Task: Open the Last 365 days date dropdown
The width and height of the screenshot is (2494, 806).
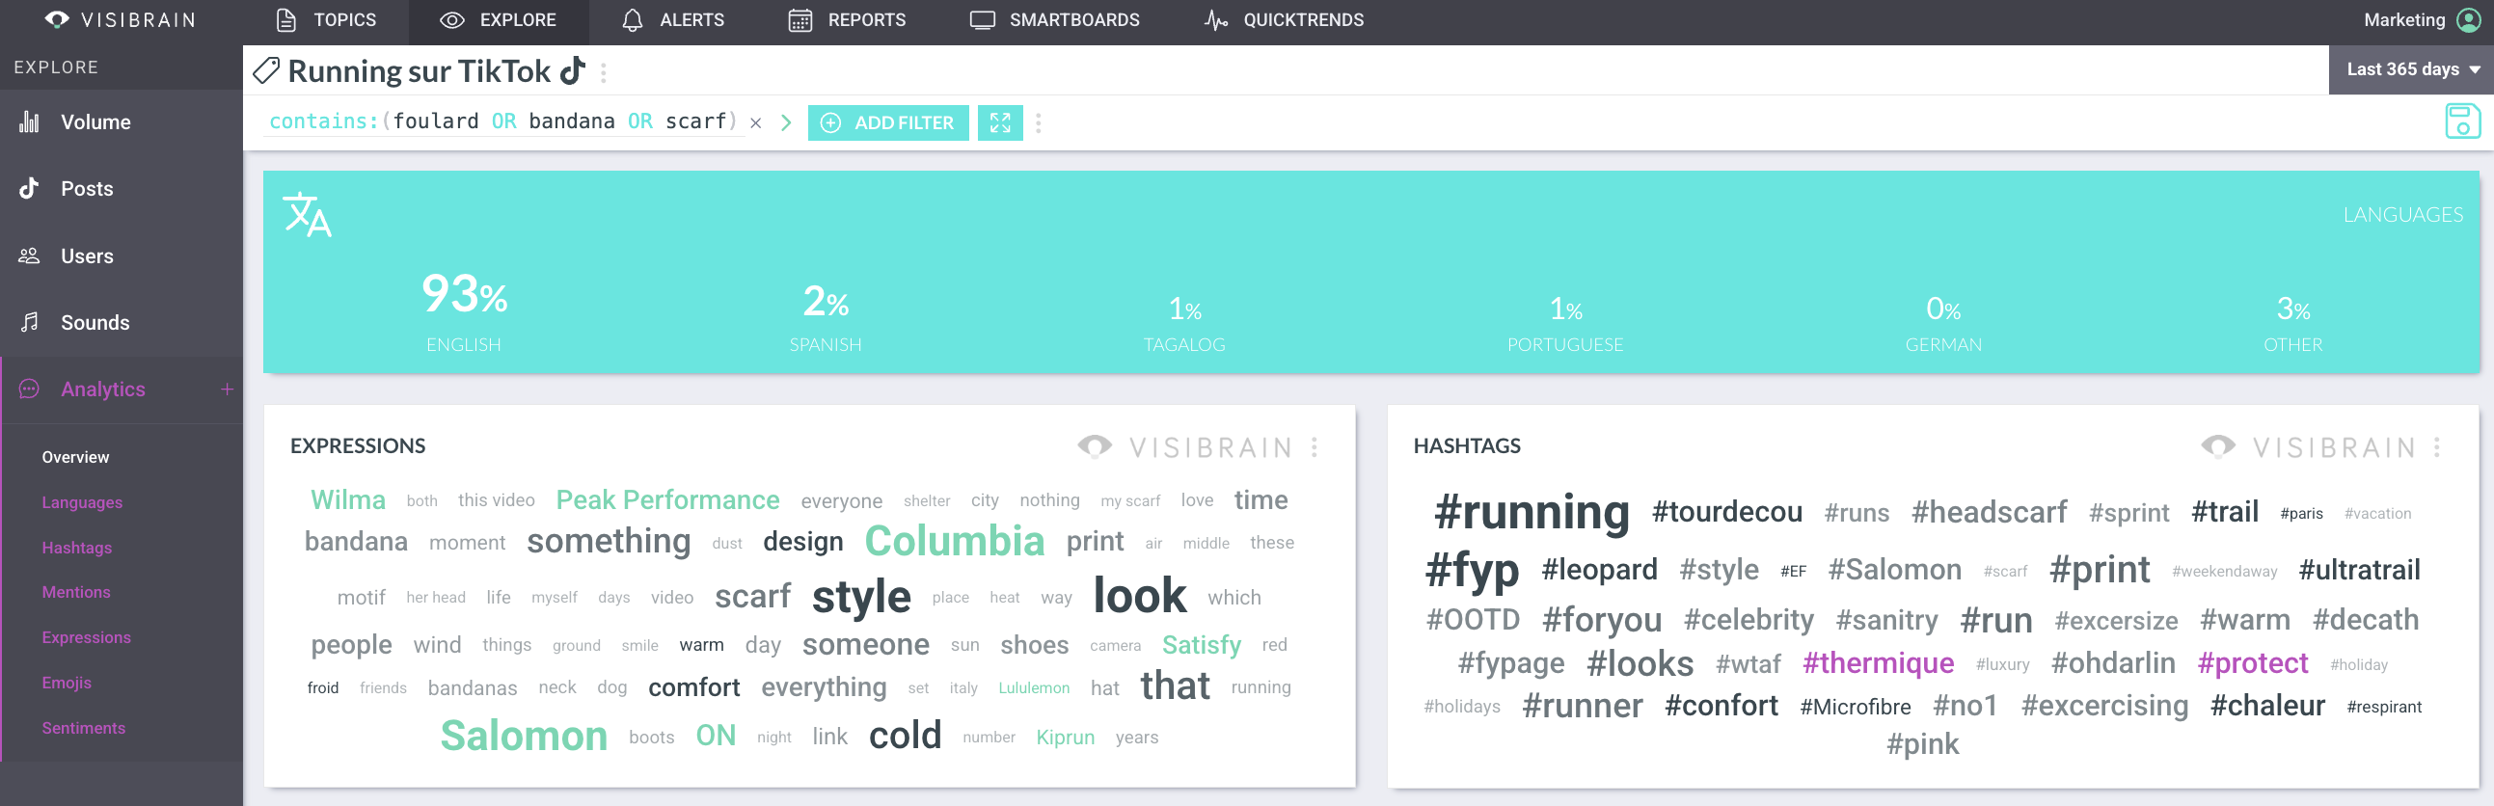Action: (x=2411, y=69)
